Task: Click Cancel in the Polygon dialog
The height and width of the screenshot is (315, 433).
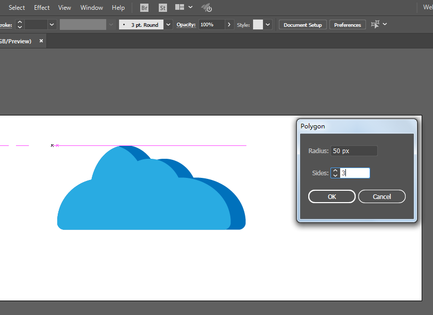Action: coord(382,196)
